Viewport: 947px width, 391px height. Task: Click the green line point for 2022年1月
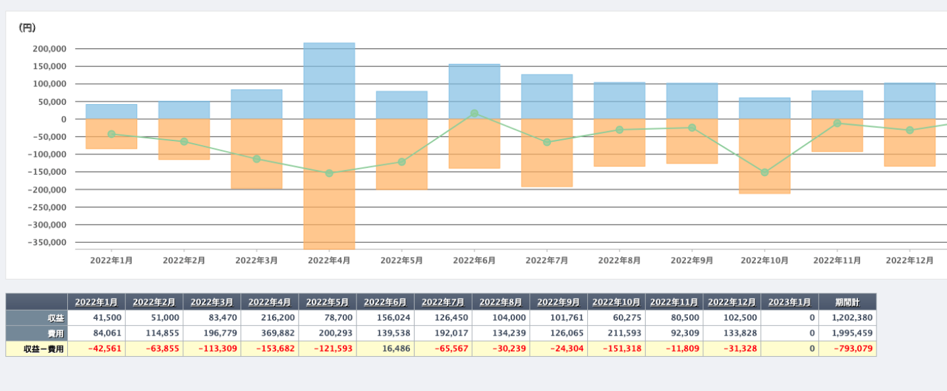(x=111, y=134)
